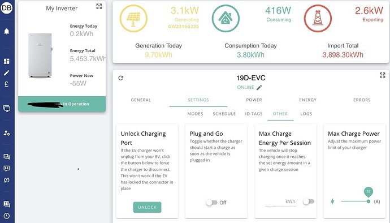The width and height of the screenshot is (390, 223).
Task: Expand the 19D-EVC panel to fullscreen
Action: coord(382,75)
